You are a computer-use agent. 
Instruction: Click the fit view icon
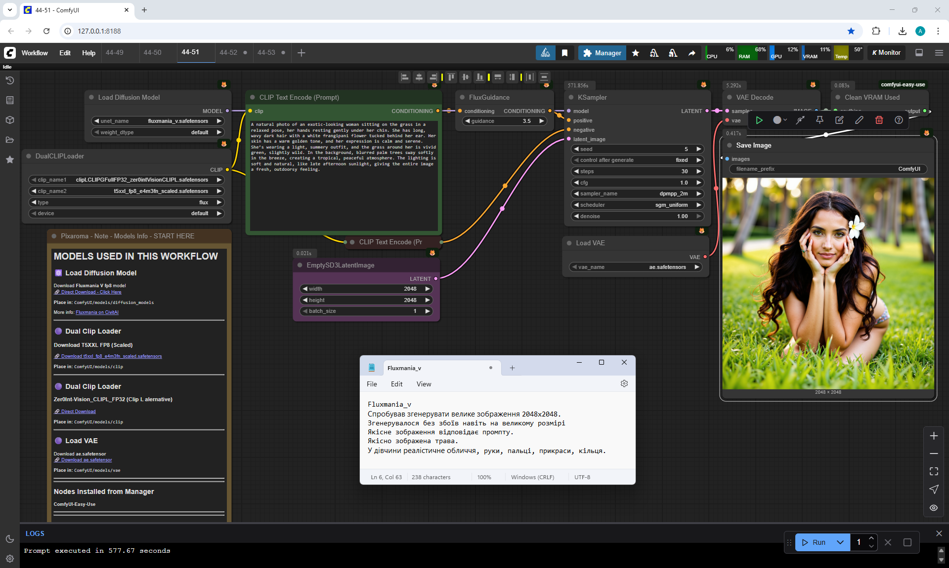coord(934,471)
